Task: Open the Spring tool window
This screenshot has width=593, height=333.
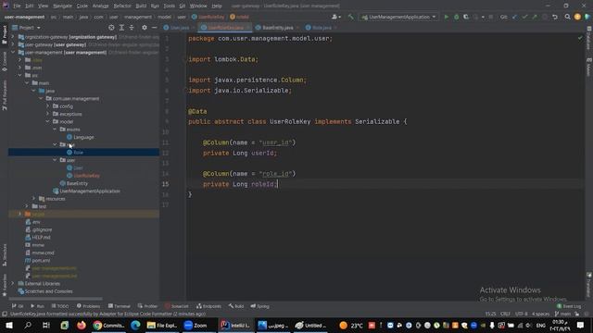Action: coord(259,306)
